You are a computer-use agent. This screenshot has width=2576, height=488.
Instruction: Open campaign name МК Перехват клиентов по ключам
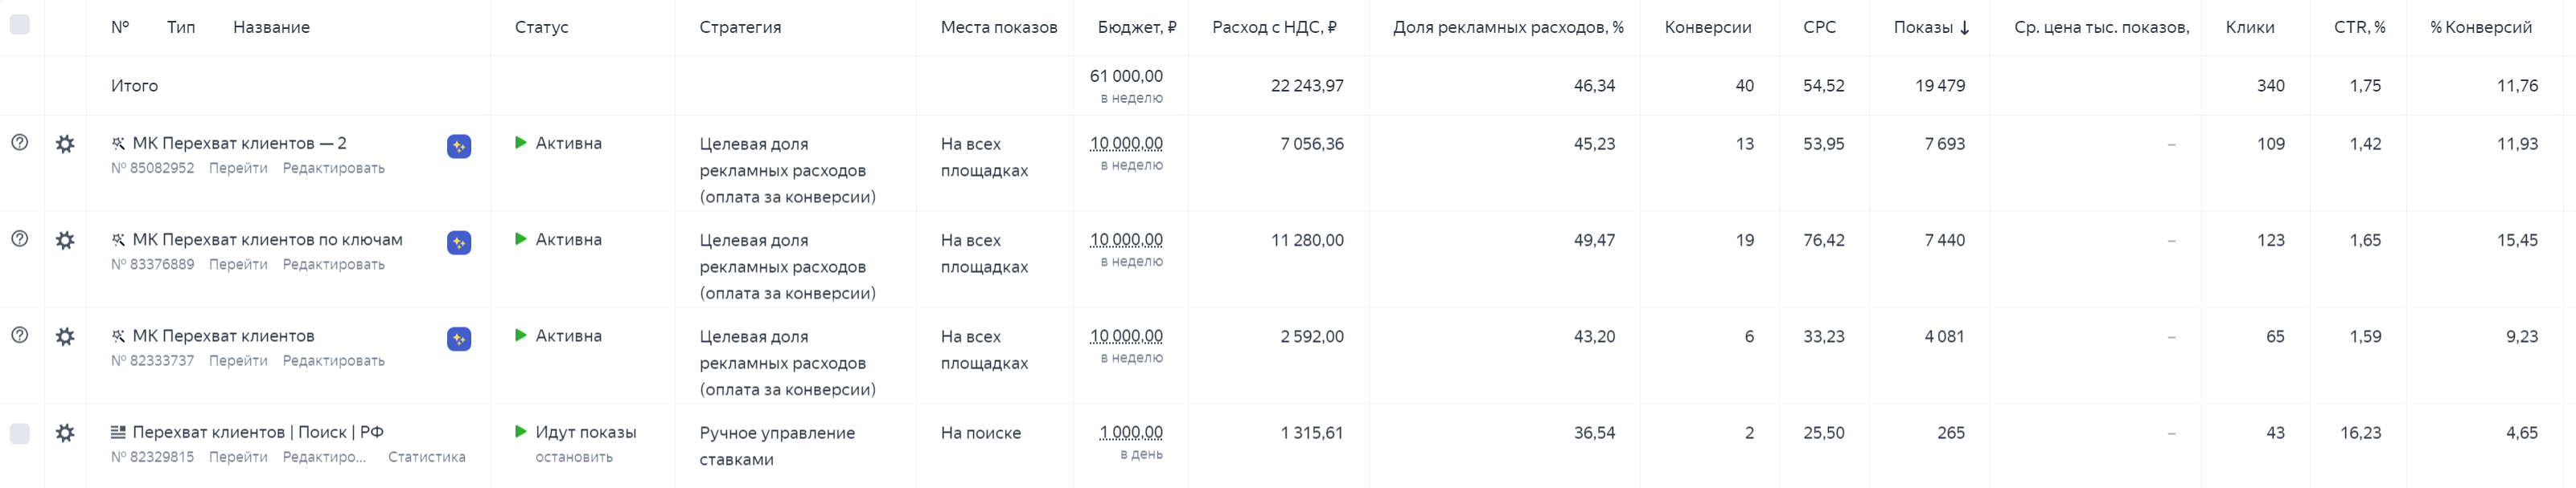pyautogui.click(x=267, y=239)
